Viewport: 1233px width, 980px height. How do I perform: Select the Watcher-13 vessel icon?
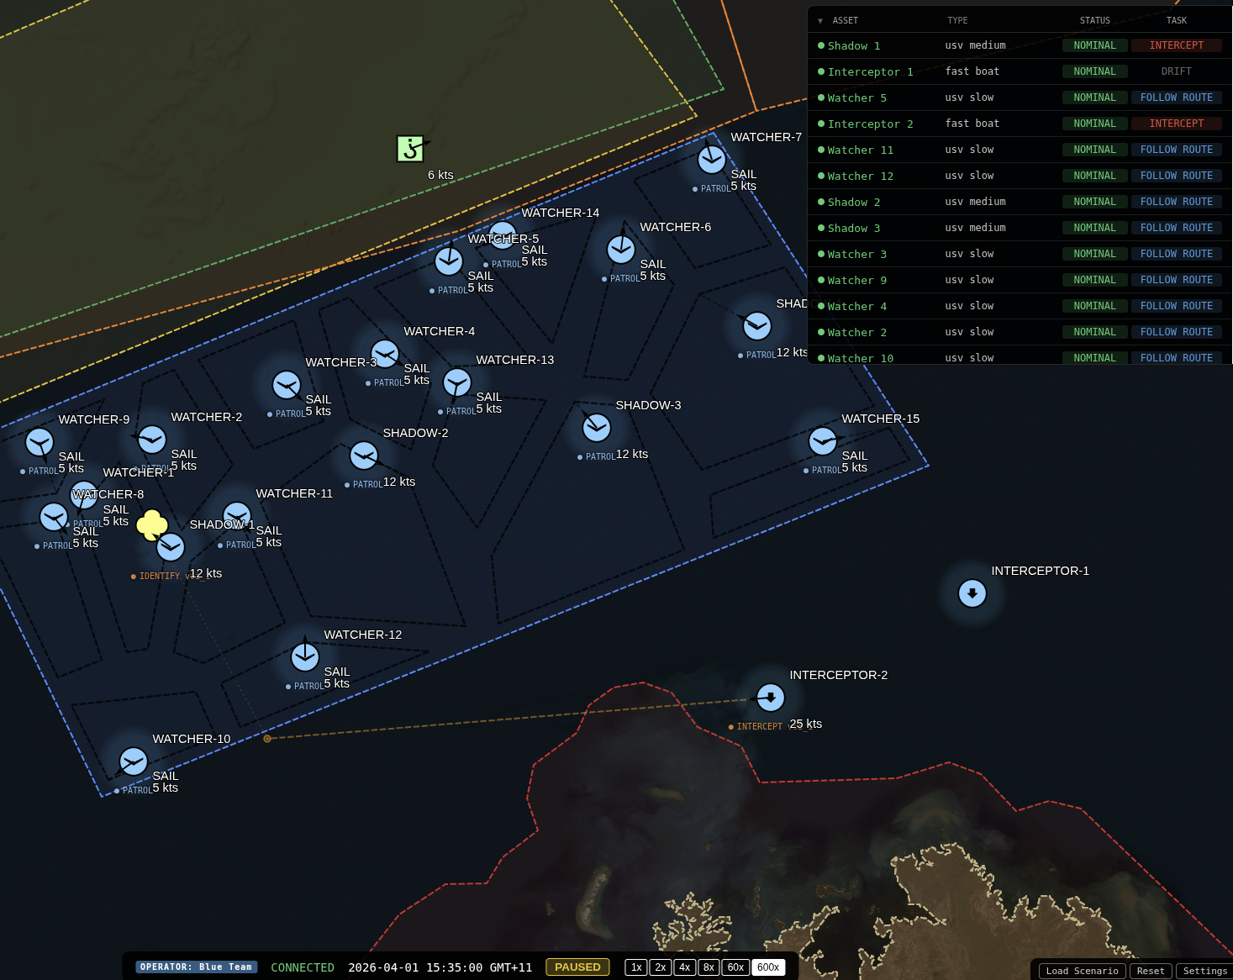(x=457, y=382)
